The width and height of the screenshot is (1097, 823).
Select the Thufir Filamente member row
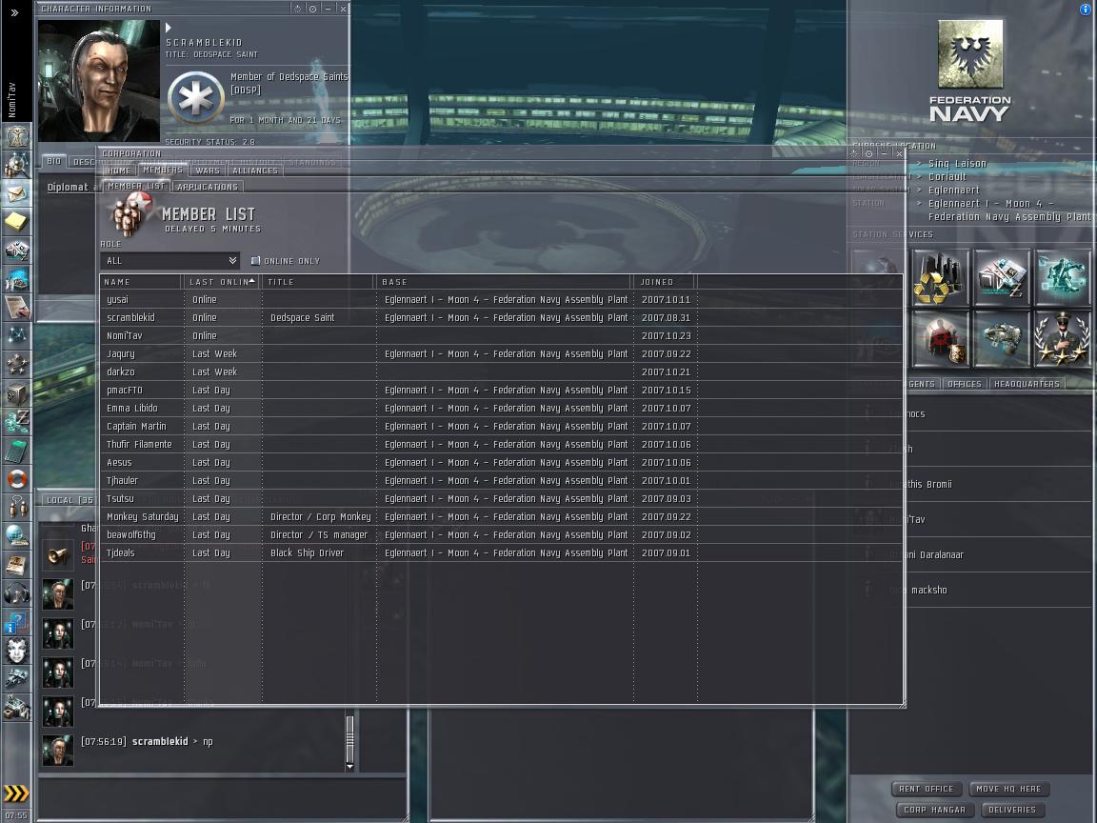coord(501,445)
